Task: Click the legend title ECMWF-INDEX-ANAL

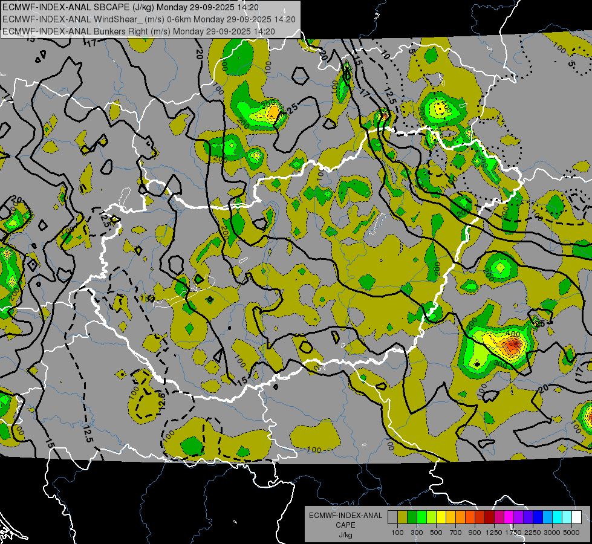Action: point(345,516)
